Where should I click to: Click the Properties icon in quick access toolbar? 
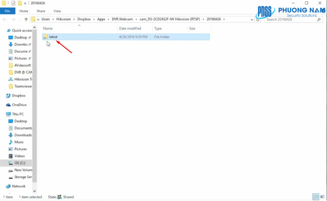point(13,3)
